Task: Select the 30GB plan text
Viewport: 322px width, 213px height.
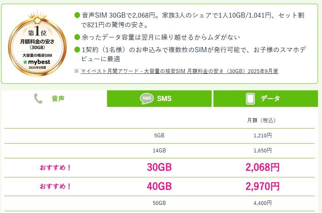Action: (159, 167)
